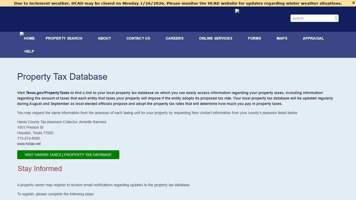Open the CAREERS page
356x200 pixels.
tap(174, 38)
